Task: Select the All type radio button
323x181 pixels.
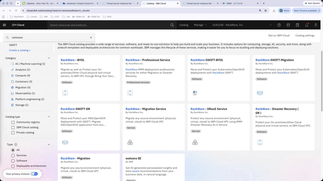Action: click(x=13, y=150)
